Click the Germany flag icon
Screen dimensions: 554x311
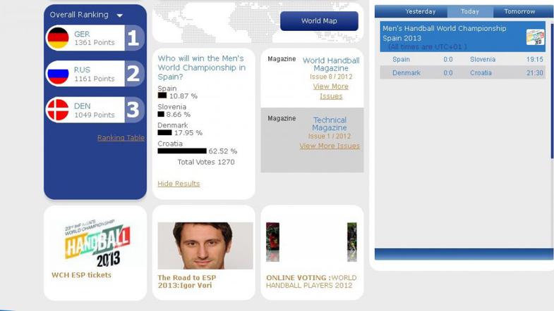pyautogui.click(x=58, y=38)
